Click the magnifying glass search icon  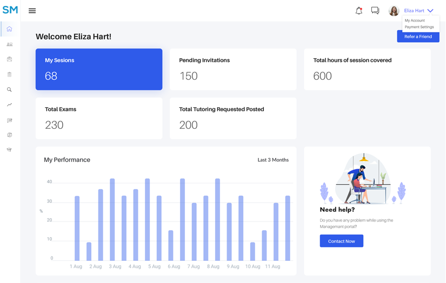click(x=9, y=90)
